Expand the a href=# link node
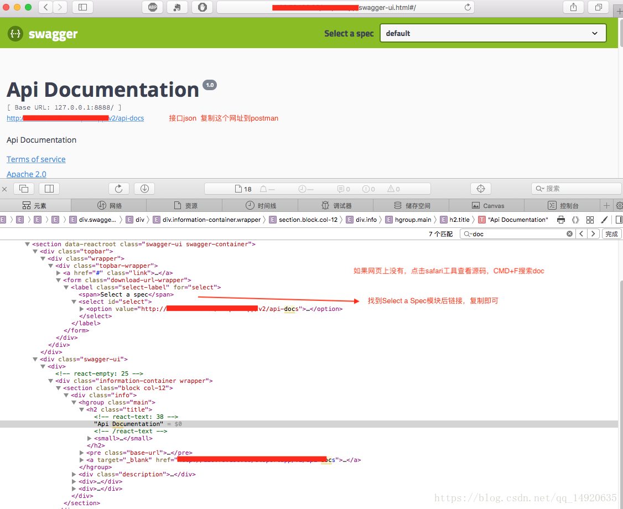 pyautogui.click(x=59, y=273)
